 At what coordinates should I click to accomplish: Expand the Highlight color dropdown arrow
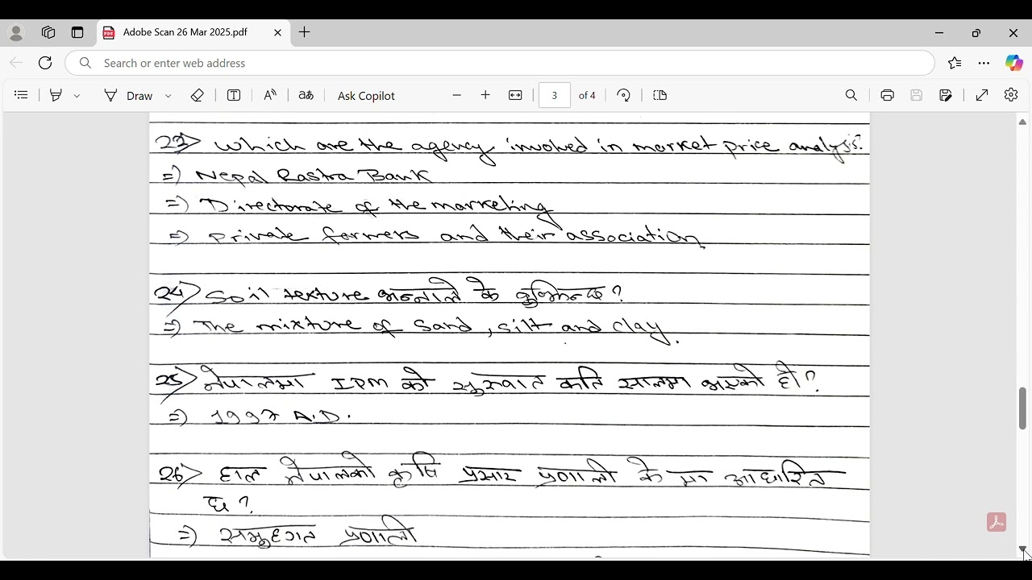point(77,96)
